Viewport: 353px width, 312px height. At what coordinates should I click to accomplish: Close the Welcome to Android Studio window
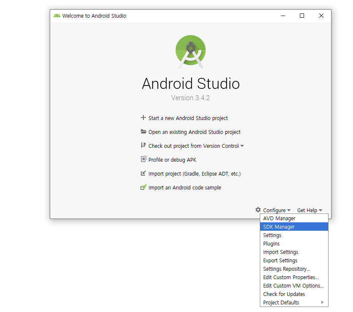(x=321, y=16)
